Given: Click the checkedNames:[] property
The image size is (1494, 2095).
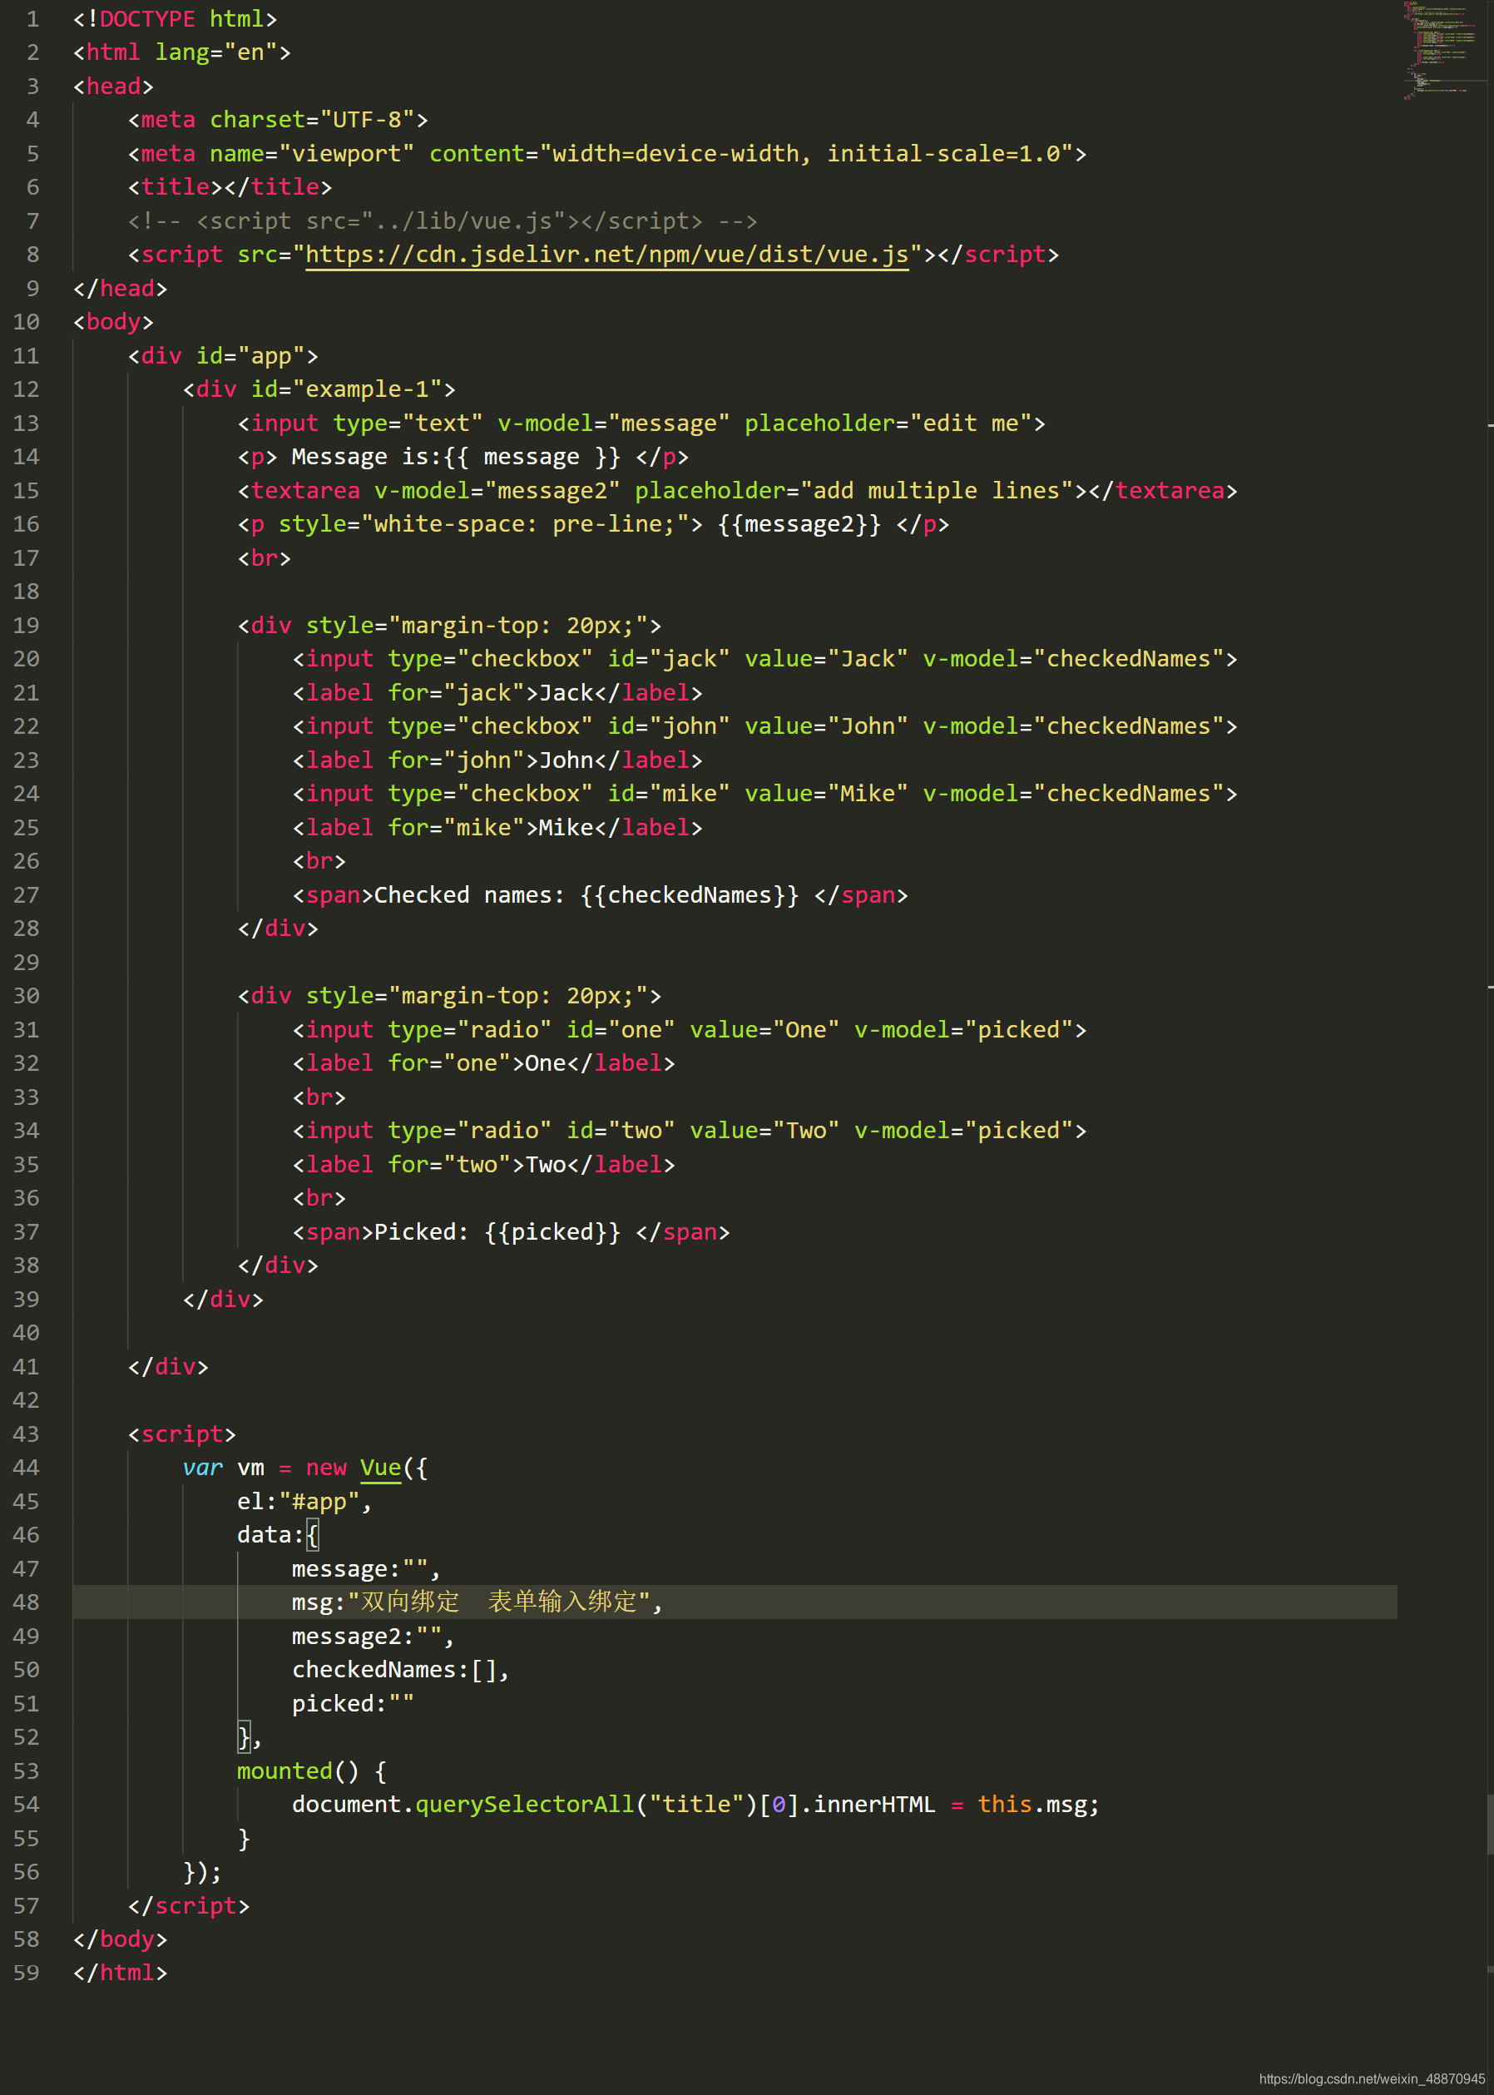Looking at the screenshot, I should point(401,1669).
